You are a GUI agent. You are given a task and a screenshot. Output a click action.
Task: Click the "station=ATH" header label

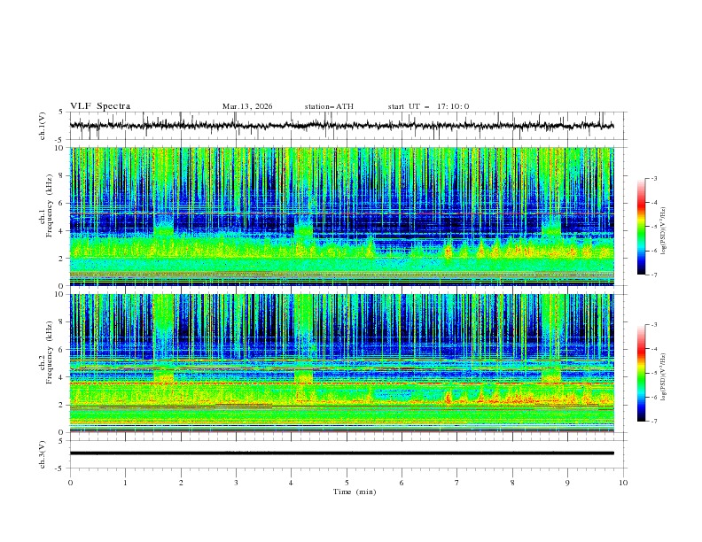pyautogui.click(x=329, y=106)
